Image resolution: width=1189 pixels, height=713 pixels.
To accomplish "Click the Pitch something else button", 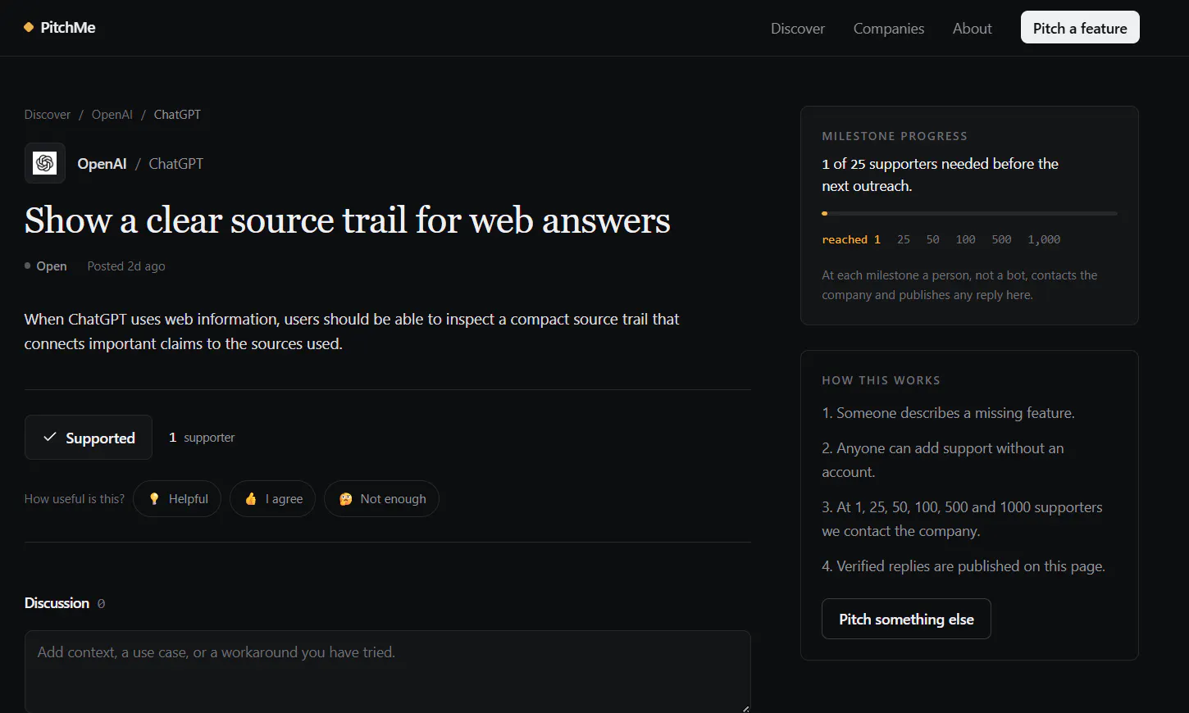I will point(906,620).
